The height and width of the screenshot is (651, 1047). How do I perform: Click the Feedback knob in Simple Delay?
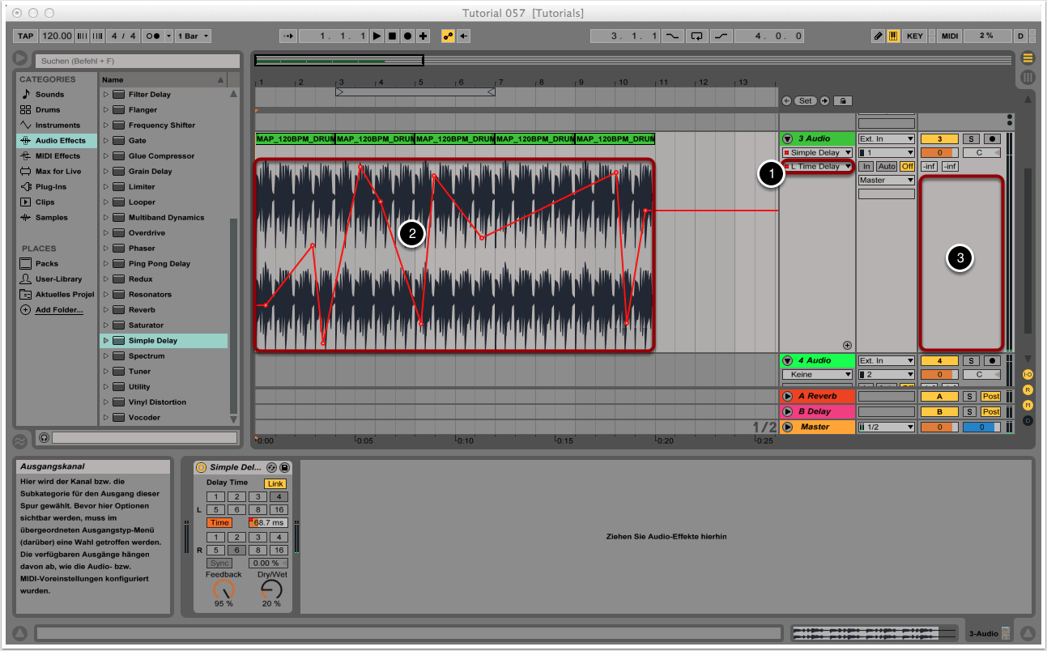click(223, 589)
